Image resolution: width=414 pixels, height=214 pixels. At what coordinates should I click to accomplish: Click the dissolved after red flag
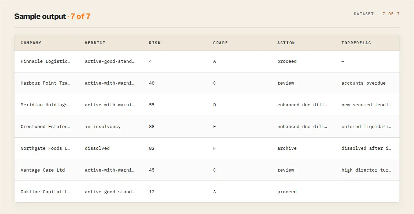pyautogui.click(x=366, y=148)
